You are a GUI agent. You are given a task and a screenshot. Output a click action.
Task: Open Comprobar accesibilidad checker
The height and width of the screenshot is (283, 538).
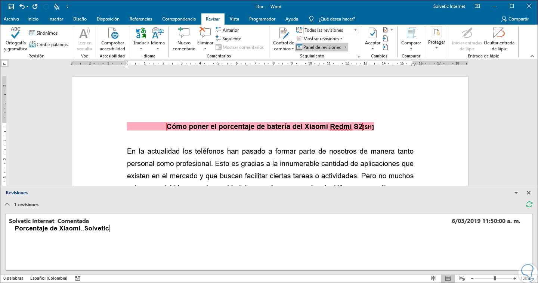pyautogui.click(x=113, y=34)
